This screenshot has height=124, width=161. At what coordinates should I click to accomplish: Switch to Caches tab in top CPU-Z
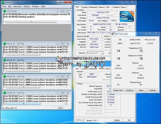tap(85, 7)
